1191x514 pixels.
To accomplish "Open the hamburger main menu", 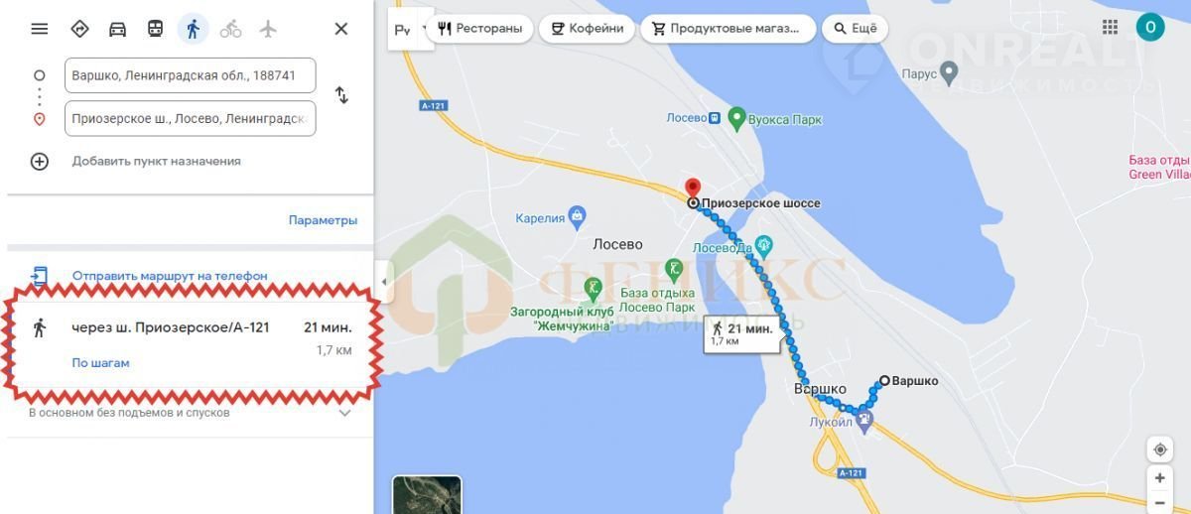I will [40, 29].
